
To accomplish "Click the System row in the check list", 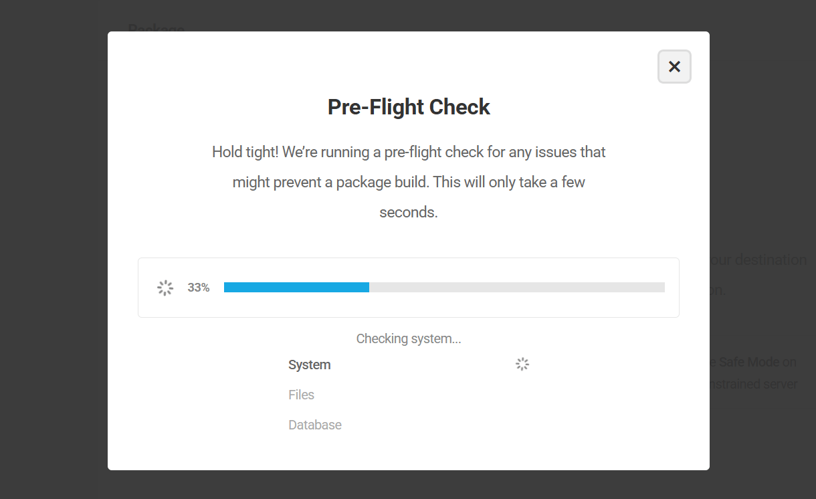I will [x=309, y=365].
